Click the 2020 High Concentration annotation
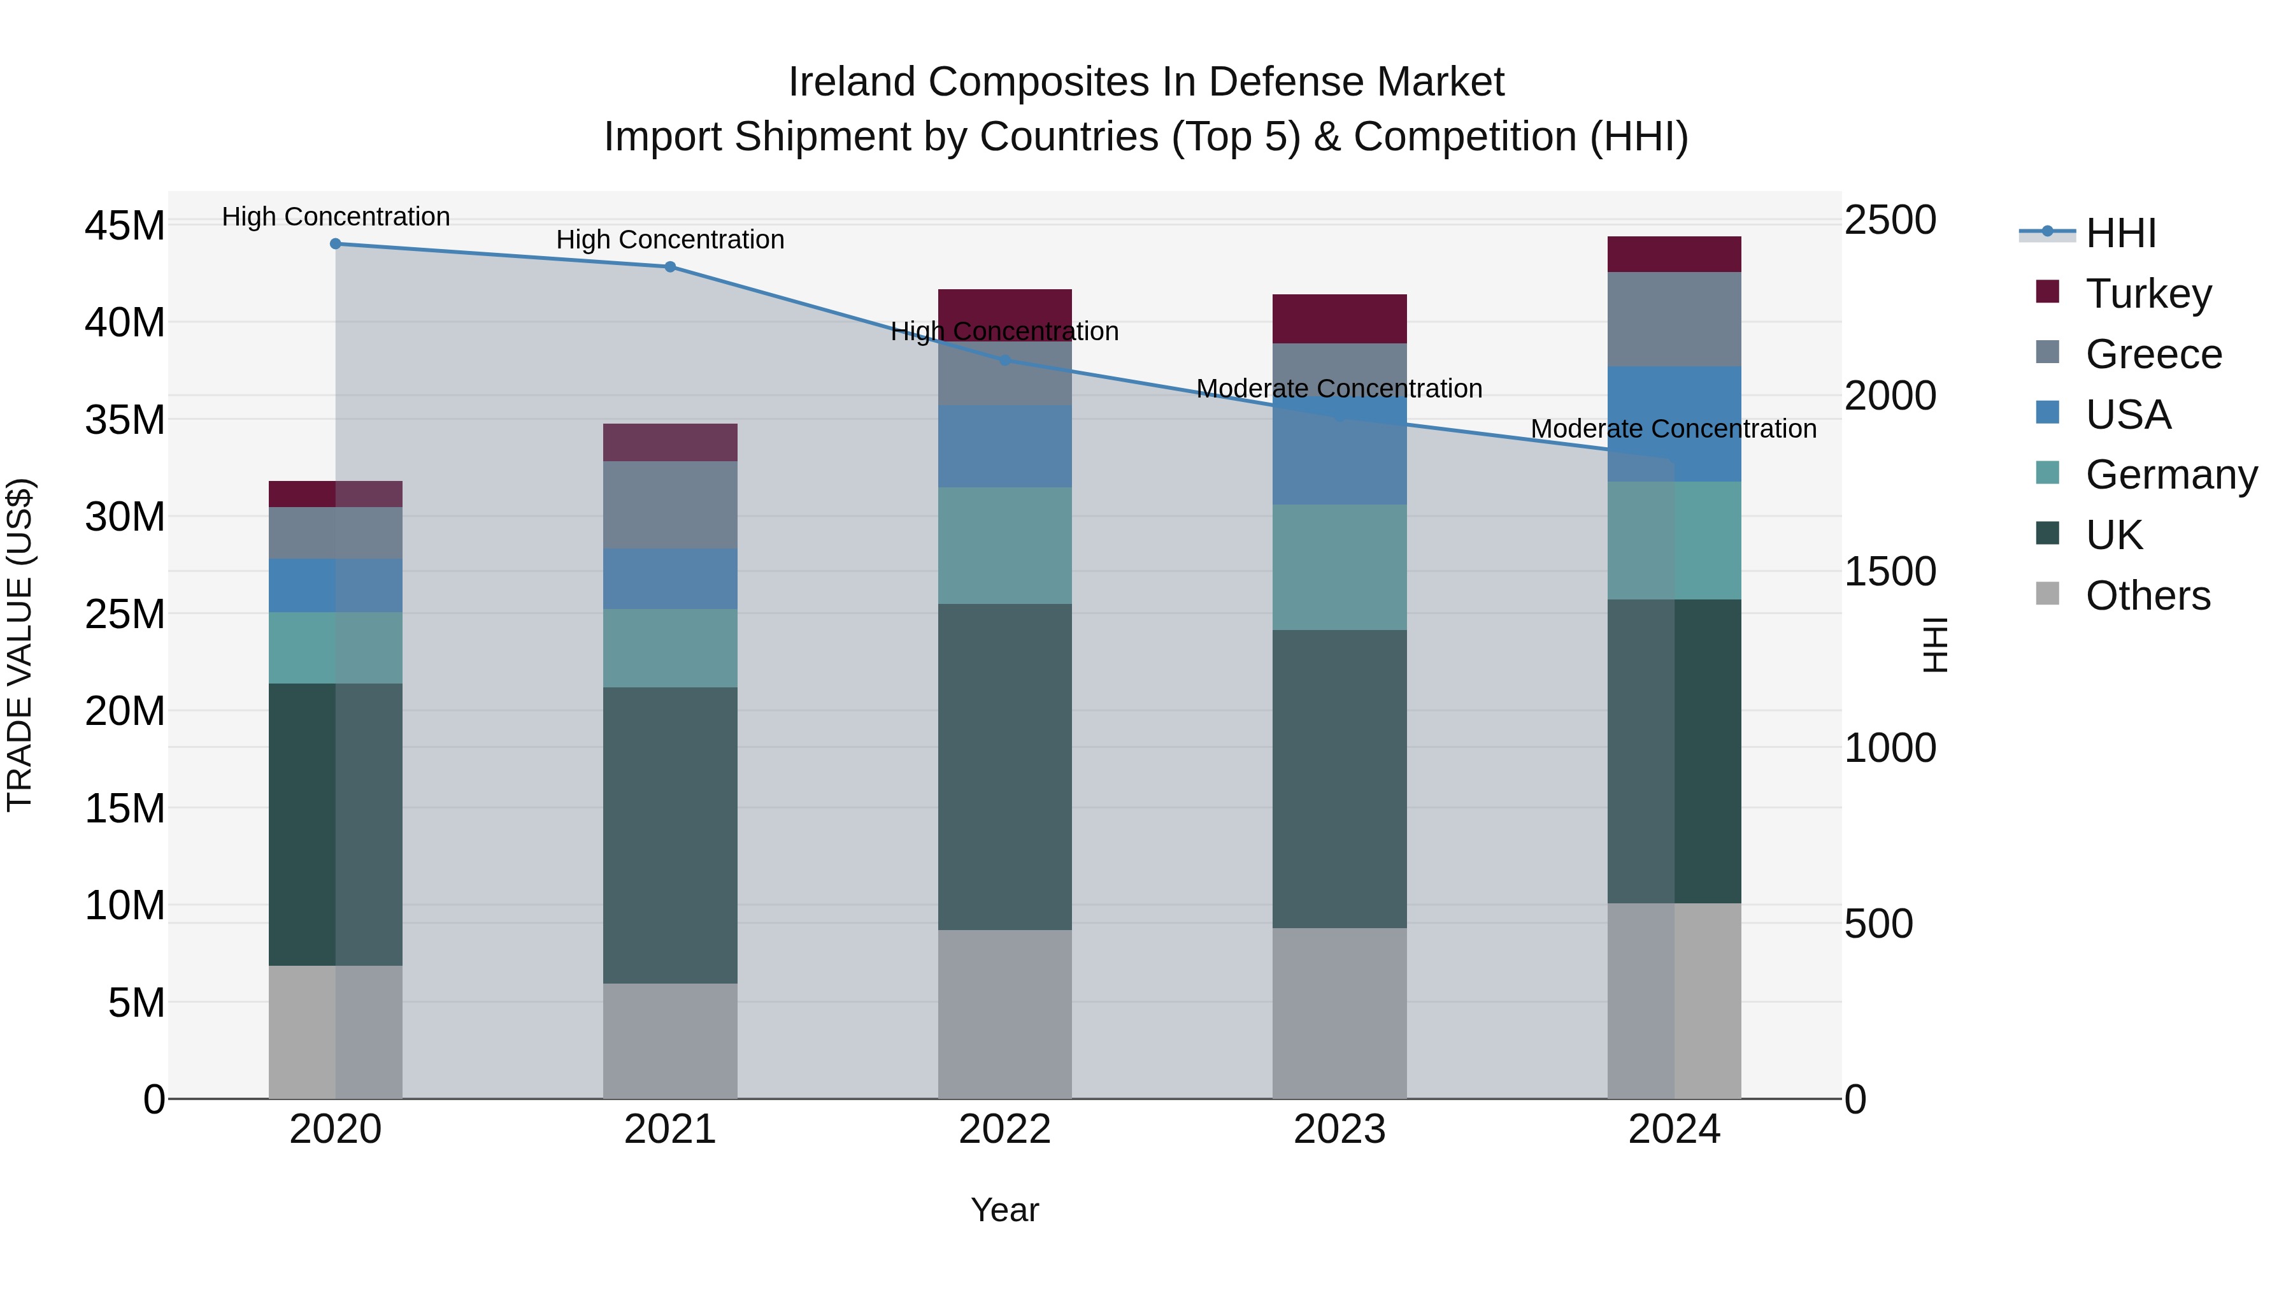This screenshot has height=1290, width=2293. [x=336, y=217]
